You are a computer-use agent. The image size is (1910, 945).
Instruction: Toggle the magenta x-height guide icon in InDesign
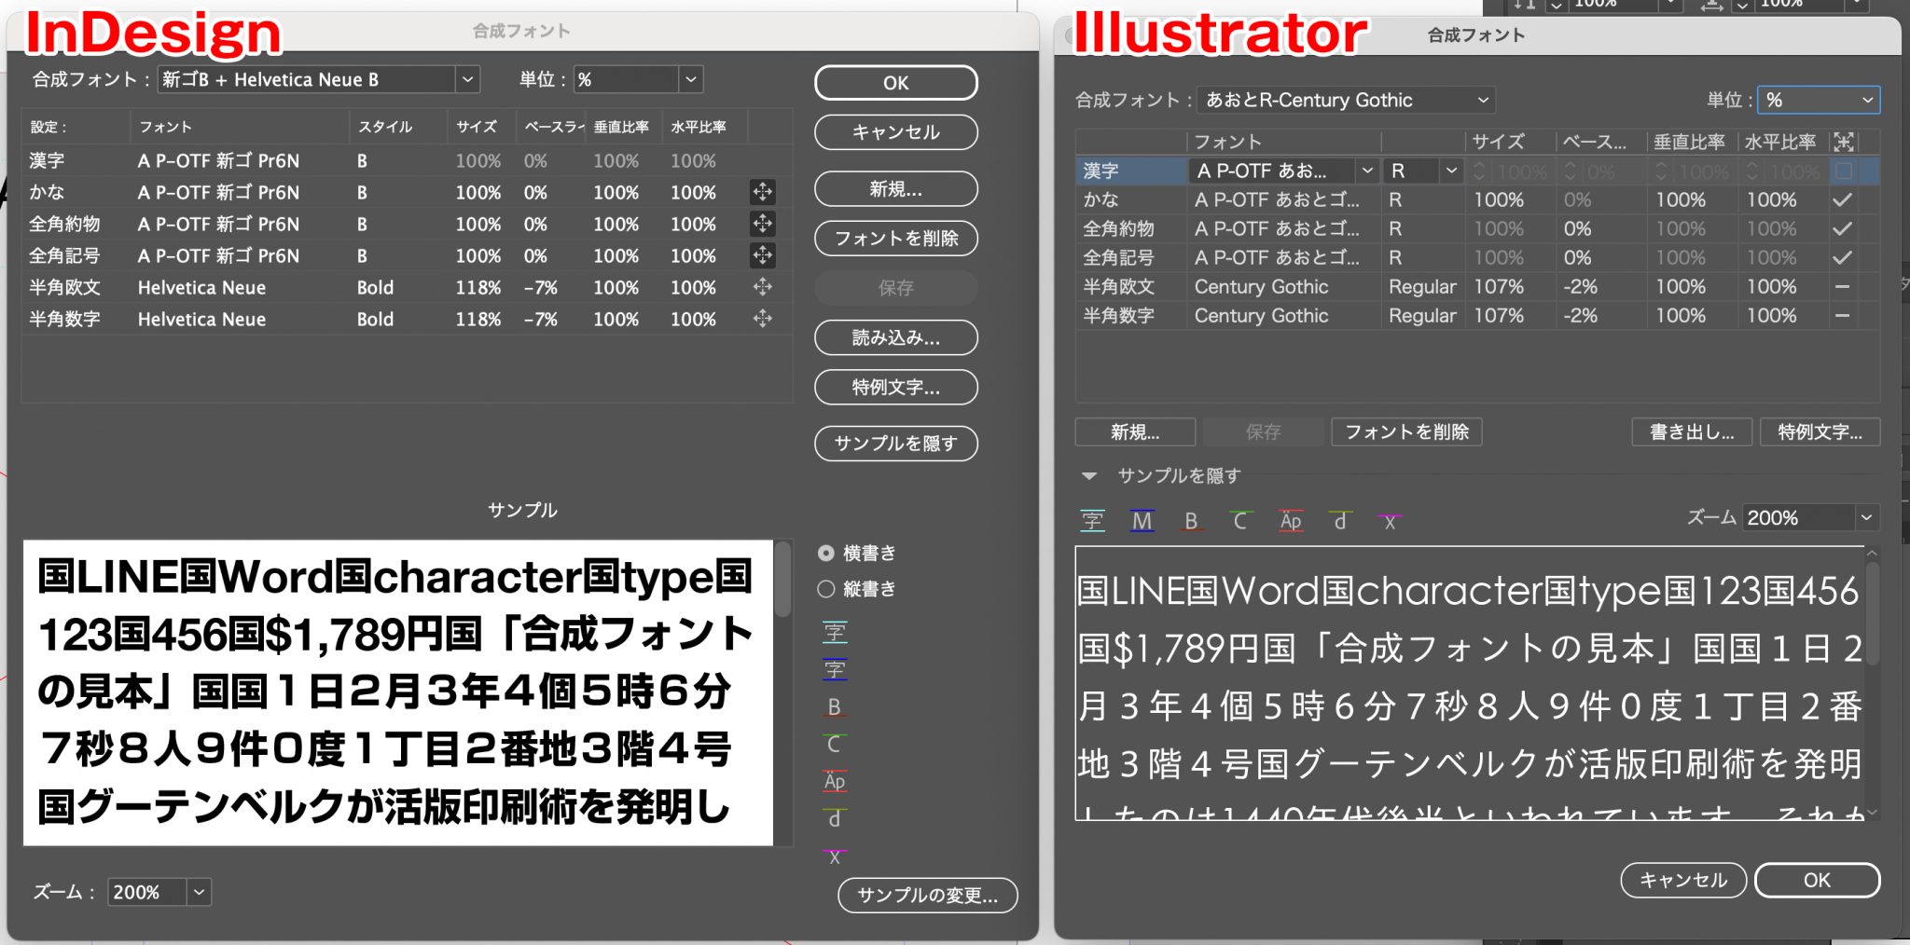click(x=835, y=855)
